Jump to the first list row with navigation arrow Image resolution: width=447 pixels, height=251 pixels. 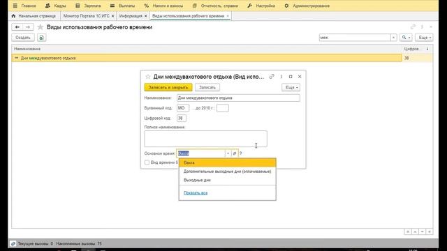coord(408,231)
